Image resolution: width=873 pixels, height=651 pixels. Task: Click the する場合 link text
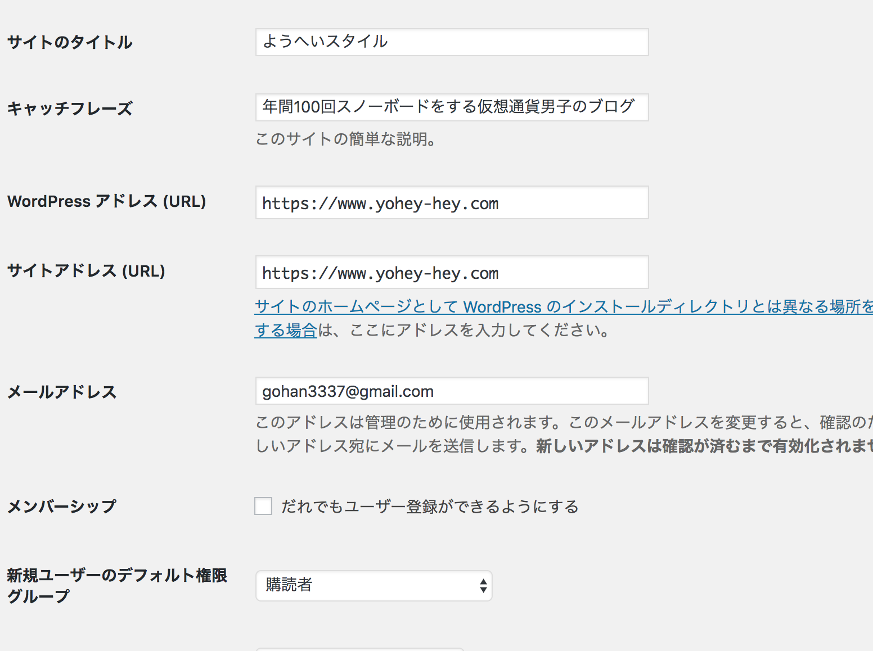pyautogui.click(x=286, y=330)
